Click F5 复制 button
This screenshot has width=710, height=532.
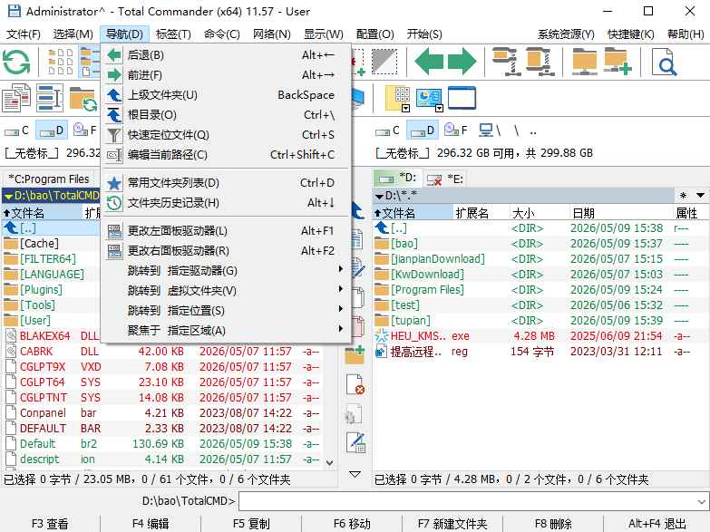[x=251, y=524]
